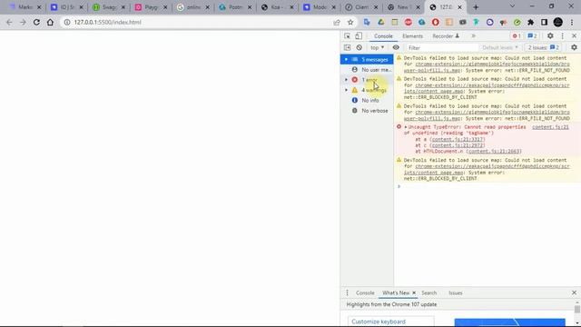The width and height of the screenshot is (581, 327).
Task: Open the drawer Issues tab
Action: pos(456,292)
